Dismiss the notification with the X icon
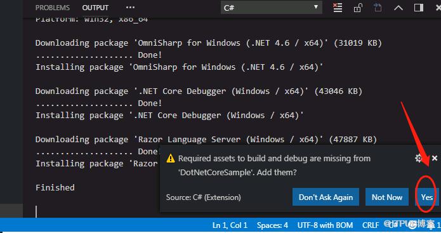 point(435,158)
